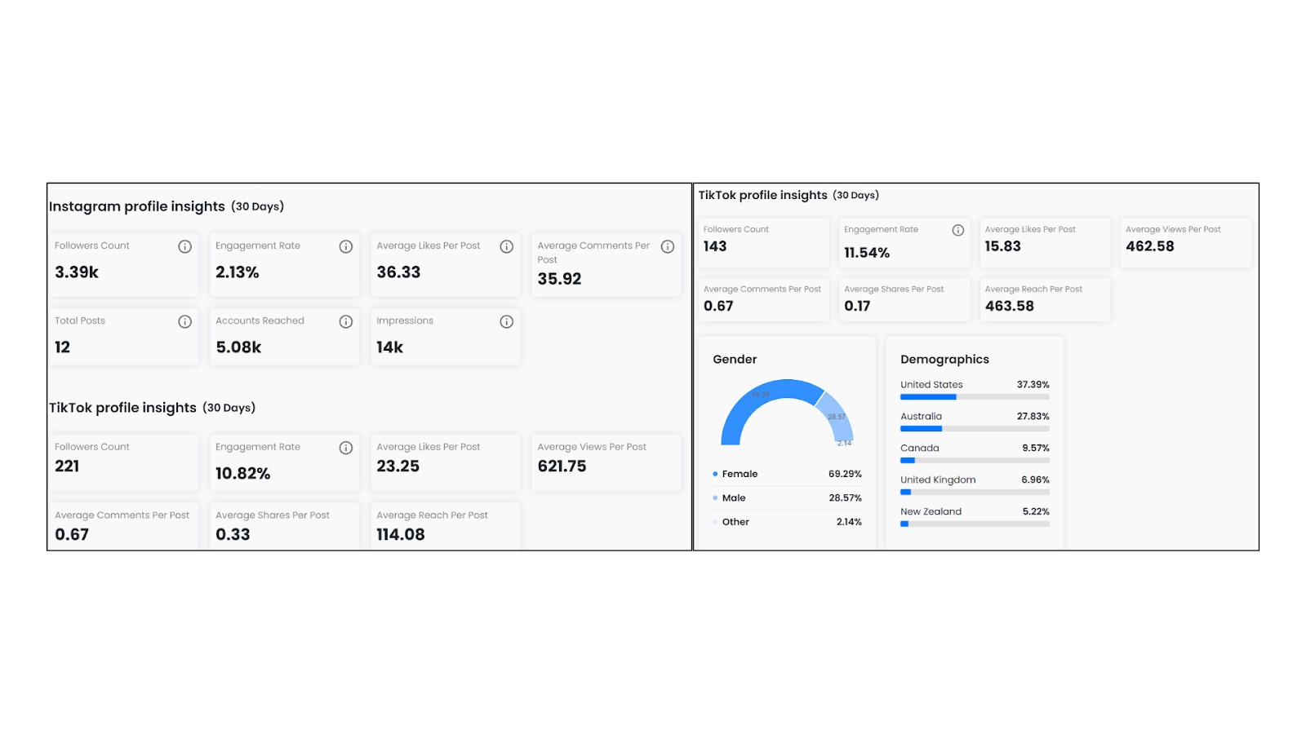
Task: Select the Male entry in the Gender legend
Action: pyautogui.click(x=734, y=497)
